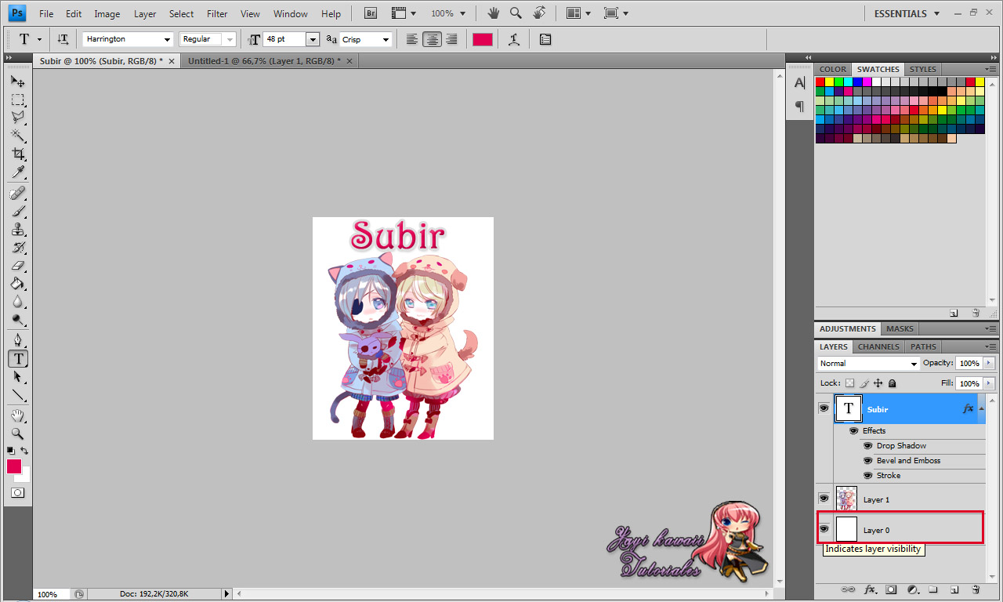Hide the Bevel and Emboss effect
Screen dimensions: 1003x602
867,460
